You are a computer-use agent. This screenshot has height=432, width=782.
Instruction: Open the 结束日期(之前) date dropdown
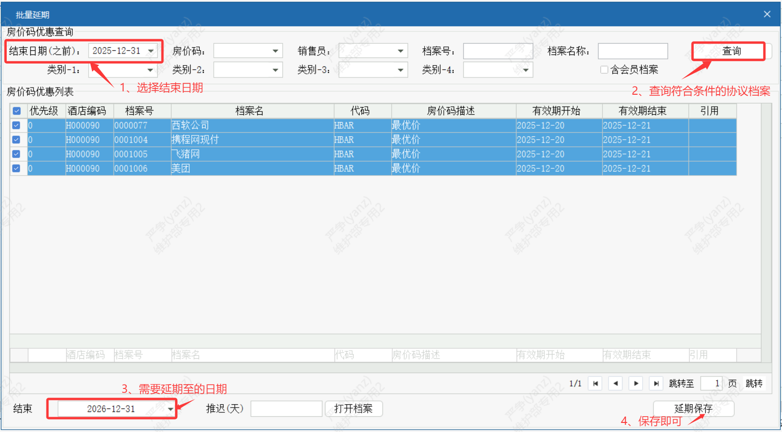click(x=151, y=51)
